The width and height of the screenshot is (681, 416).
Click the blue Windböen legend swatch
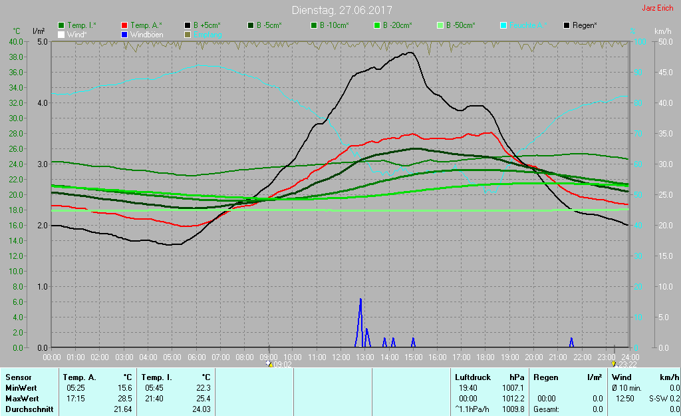click(x=124, y=35)
